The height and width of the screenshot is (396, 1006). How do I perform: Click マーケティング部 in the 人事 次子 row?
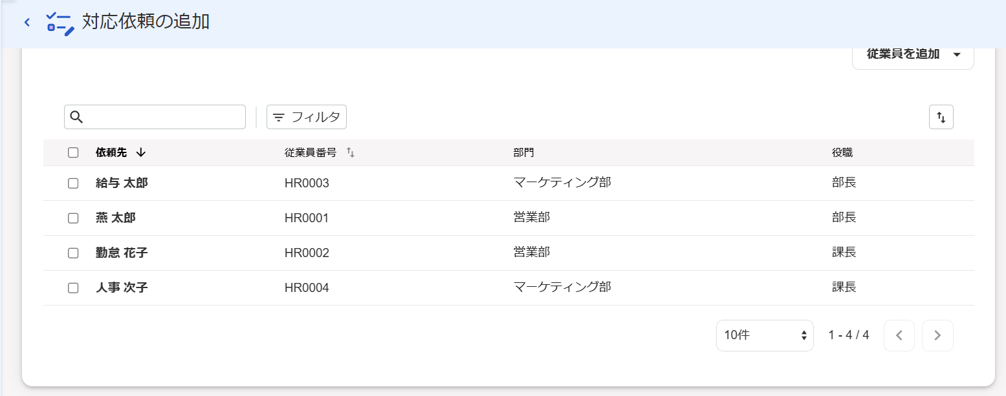562,287
